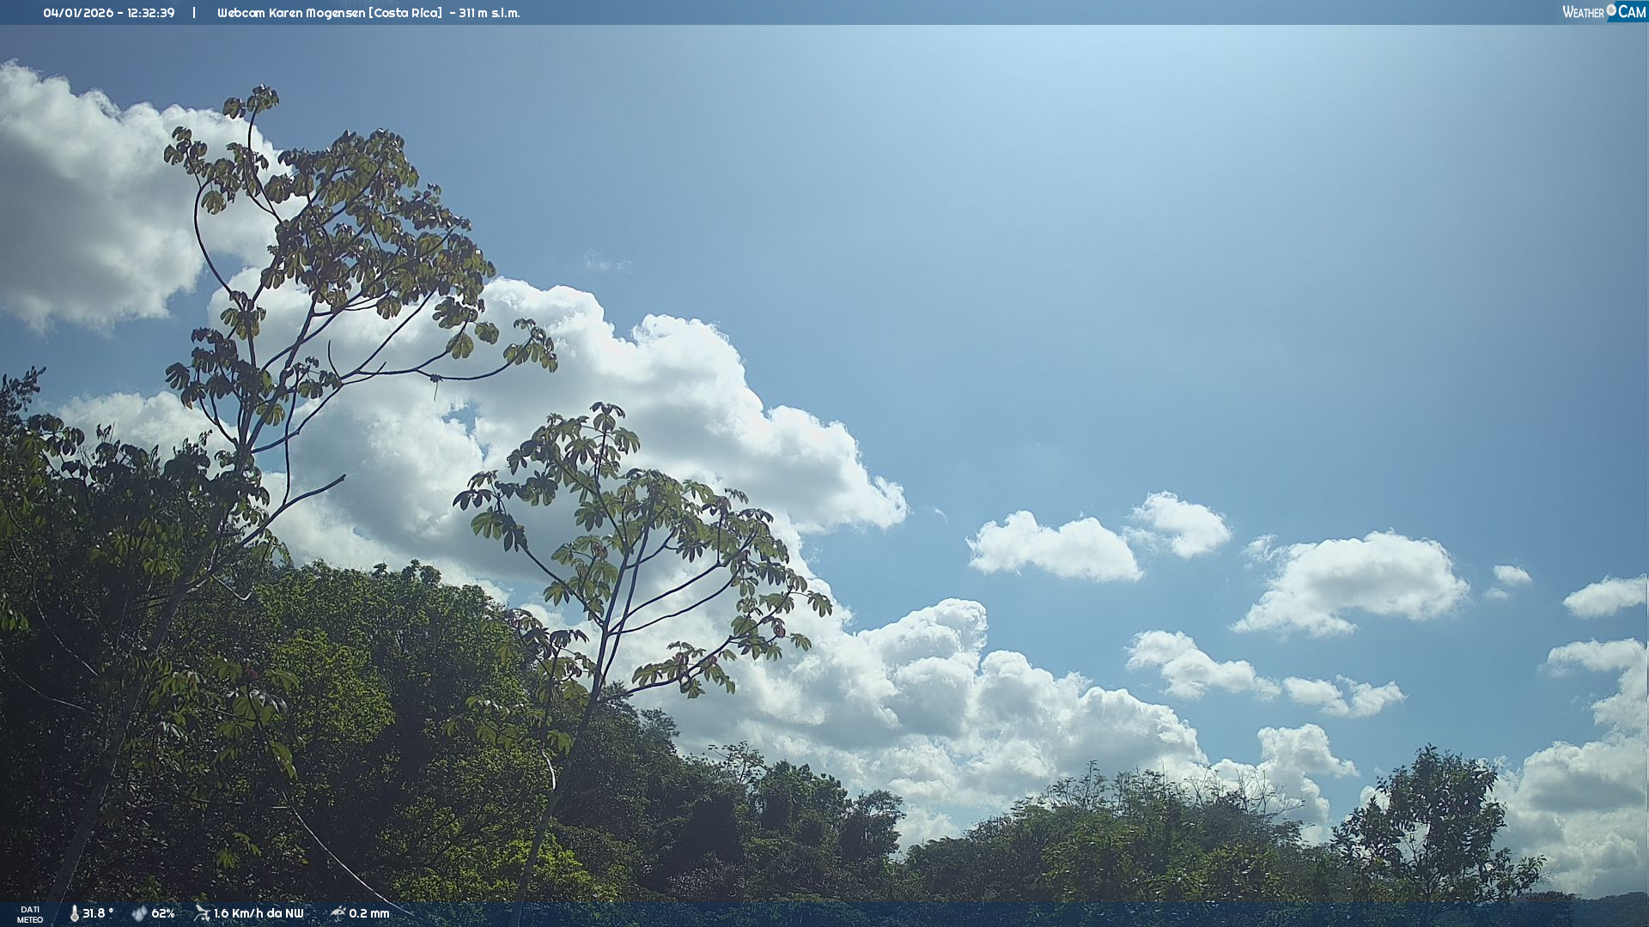Click the Costa Rica location text
The width and height of the screenshot is (1649, 927).
[x=405, y=13]
